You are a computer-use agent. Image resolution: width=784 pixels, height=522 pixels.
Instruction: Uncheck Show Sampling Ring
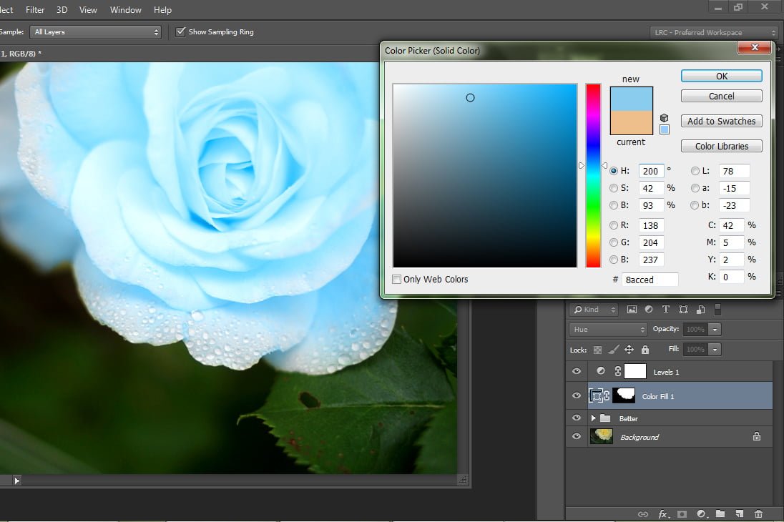(x=180, y=31)
